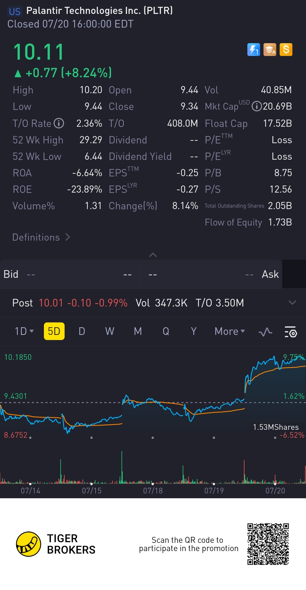Tap the yellow dollar sign badge icon
The image size is (306, 590).
pos(286,50)
